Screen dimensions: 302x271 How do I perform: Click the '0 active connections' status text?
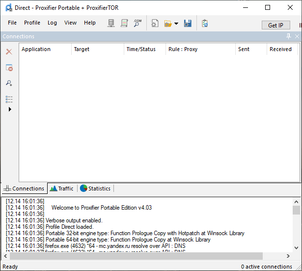click(266, 267)
